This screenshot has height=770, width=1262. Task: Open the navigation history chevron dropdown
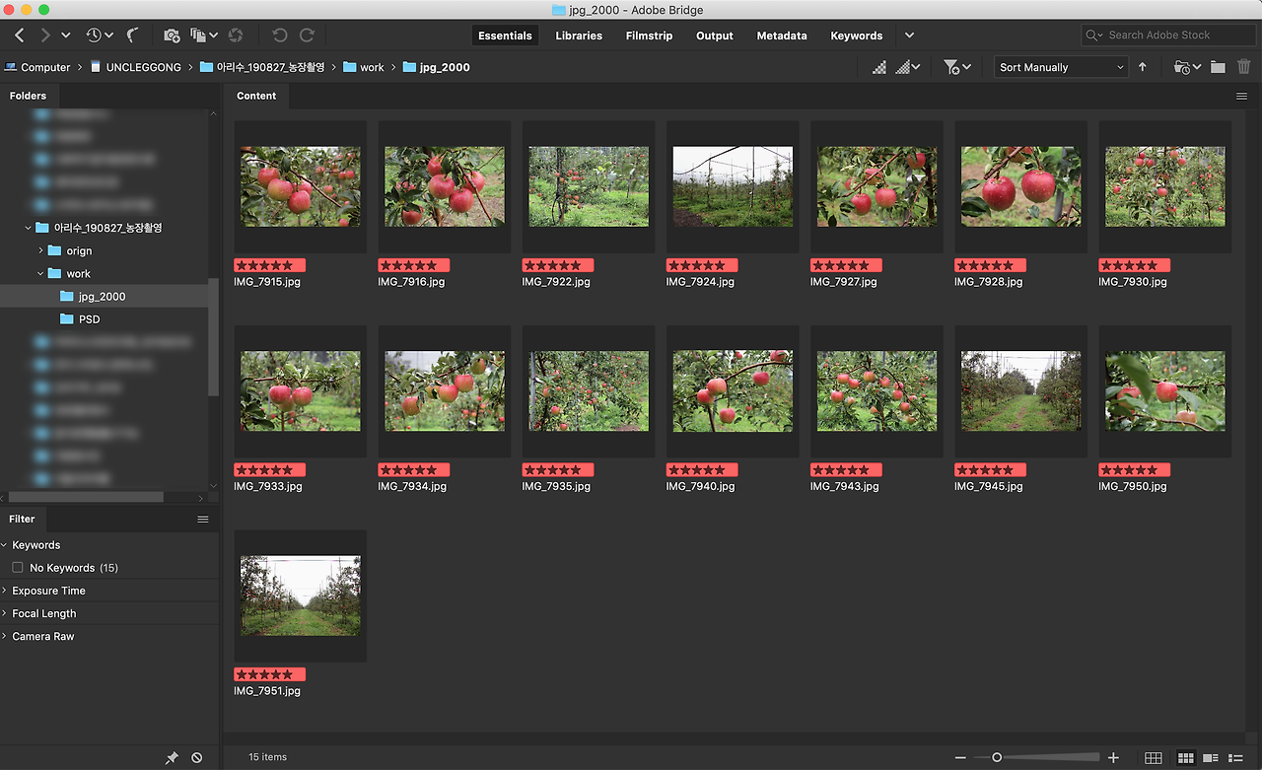(x=66, y=35)
